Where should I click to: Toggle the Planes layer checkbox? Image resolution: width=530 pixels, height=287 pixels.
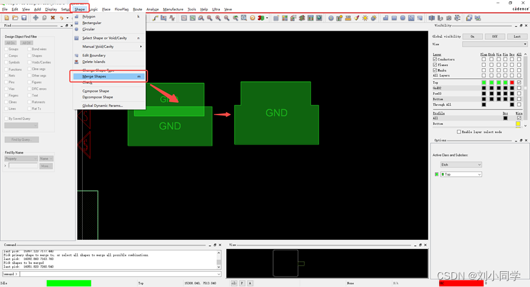pyautogui.click(x=435, y=65)
